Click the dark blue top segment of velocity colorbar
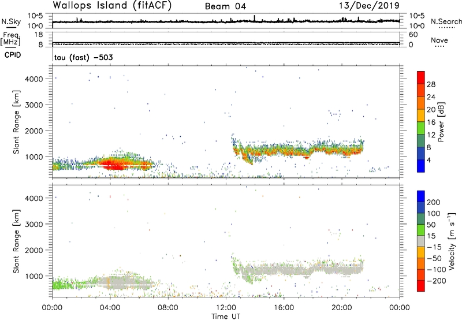This screenshot has height=320, width=462. (421, 196)
